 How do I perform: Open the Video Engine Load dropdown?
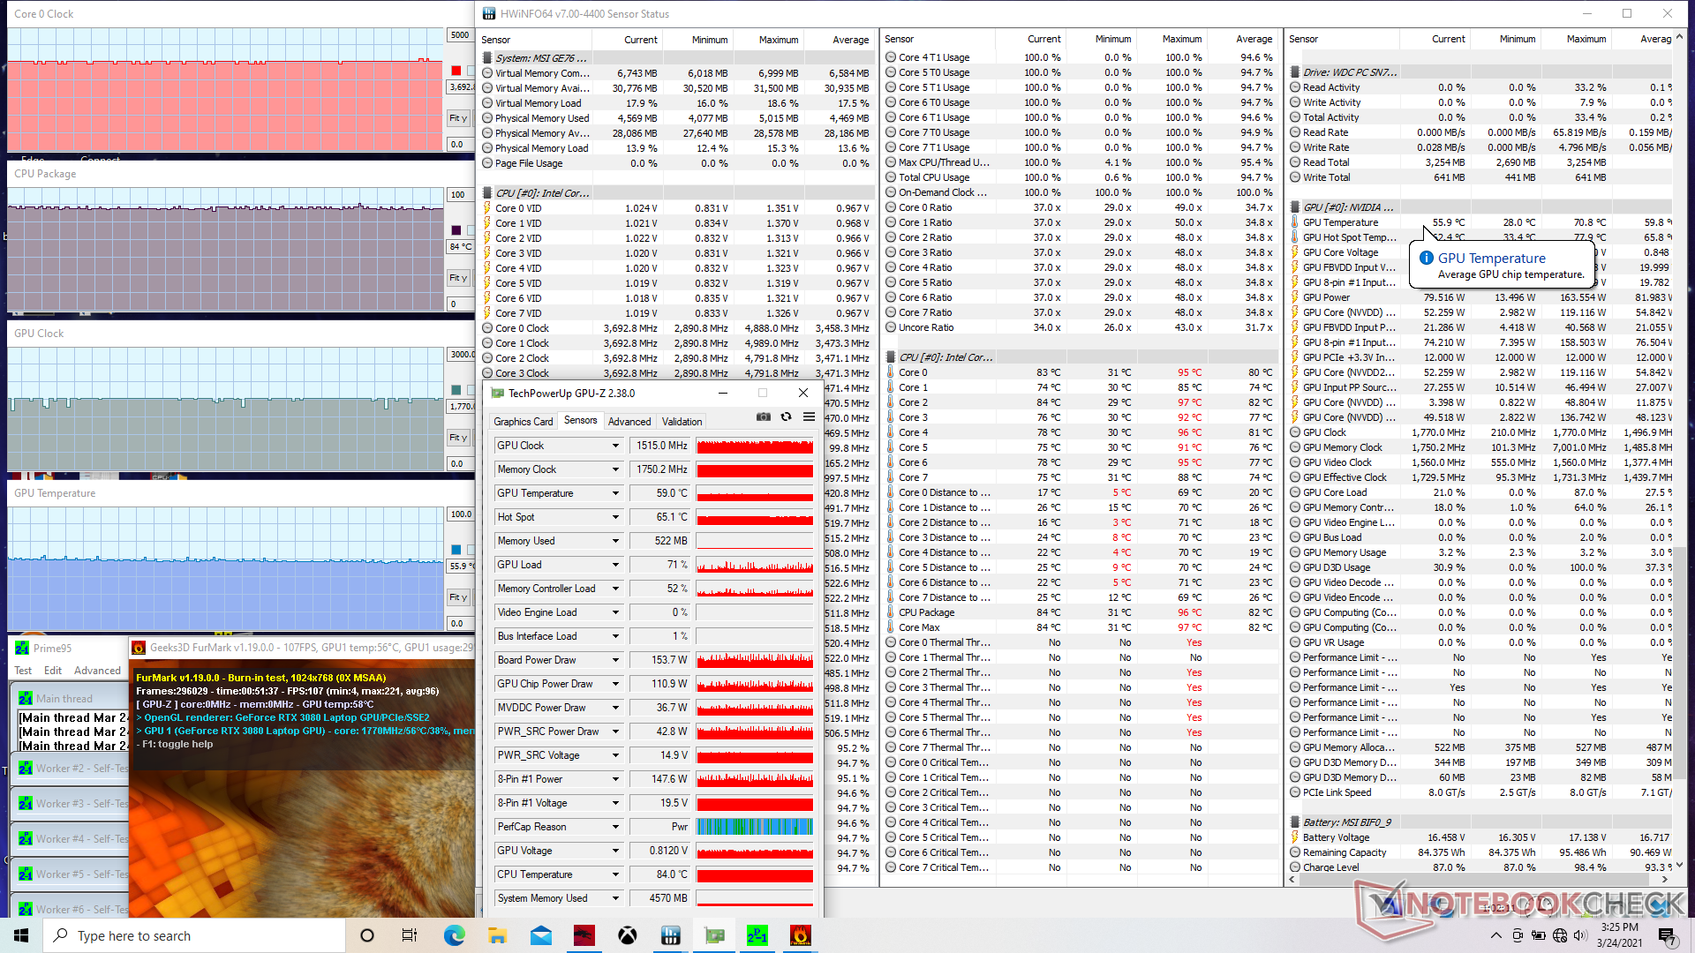tap(615, 612)
